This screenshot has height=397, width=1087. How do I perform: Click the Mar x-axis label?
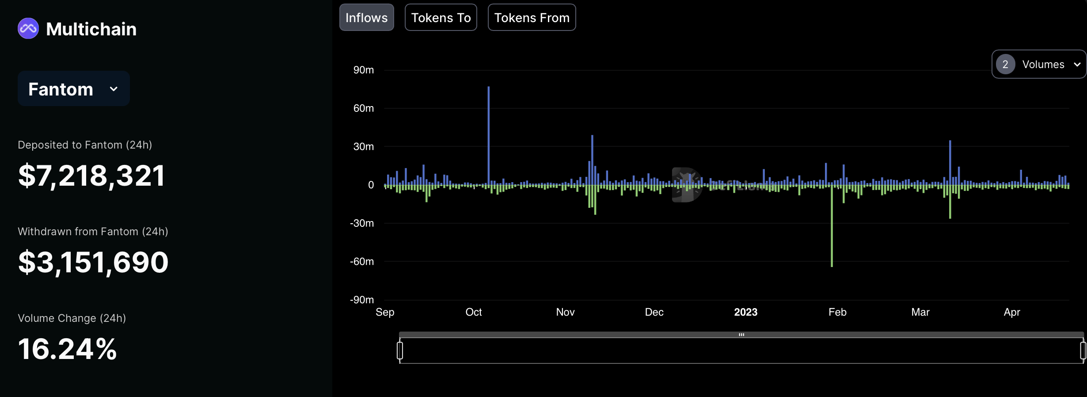920,312
